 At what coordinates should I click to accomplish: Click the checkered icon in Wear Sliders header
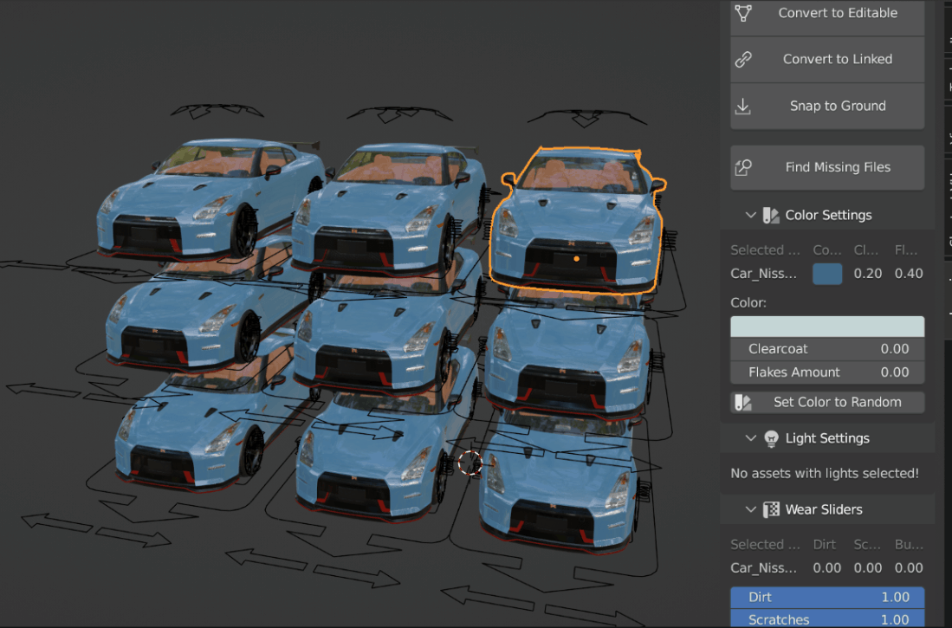click(x=771, y=509)
